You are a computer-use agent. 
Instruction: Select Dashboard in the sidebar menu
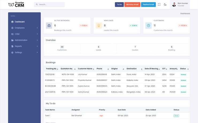pos(20,22)
